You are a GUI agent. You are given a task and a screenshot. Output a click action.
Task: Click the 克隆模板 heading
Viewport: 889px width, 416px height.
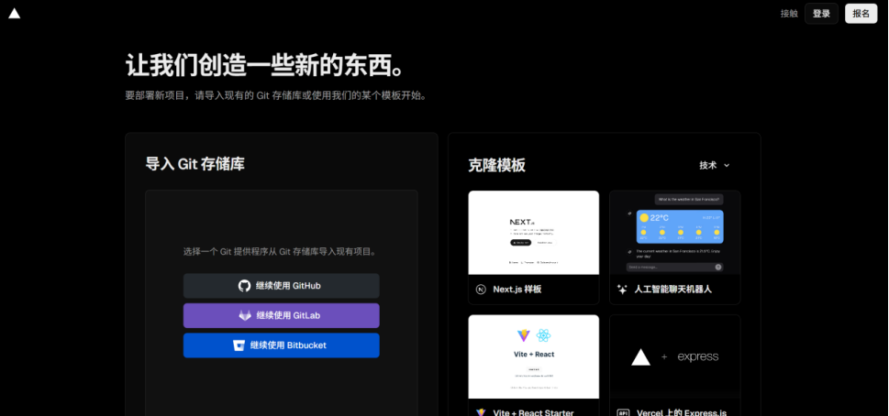(x=496, y=165)
